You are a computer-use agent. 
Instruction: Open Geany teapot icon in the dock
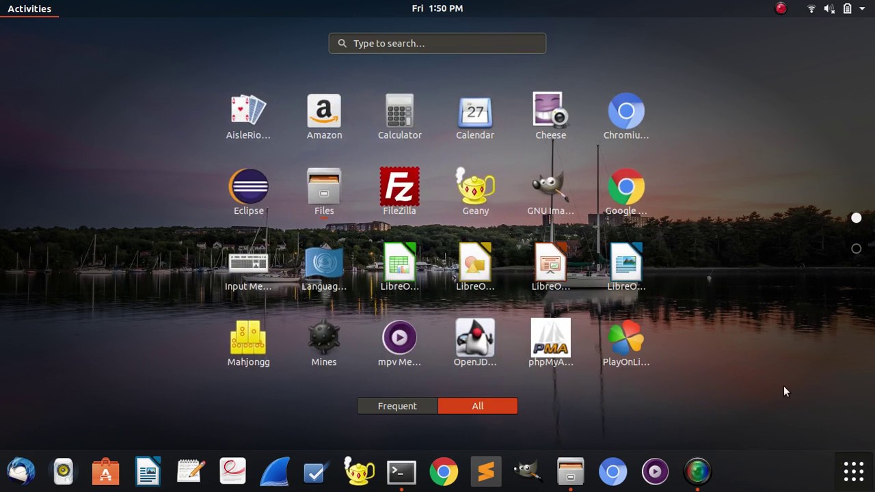click(x=359, y=471)
